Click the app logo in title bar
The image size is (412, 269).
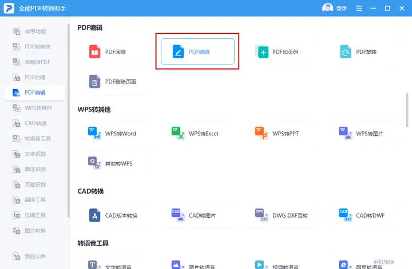click(x=9, y=8)
